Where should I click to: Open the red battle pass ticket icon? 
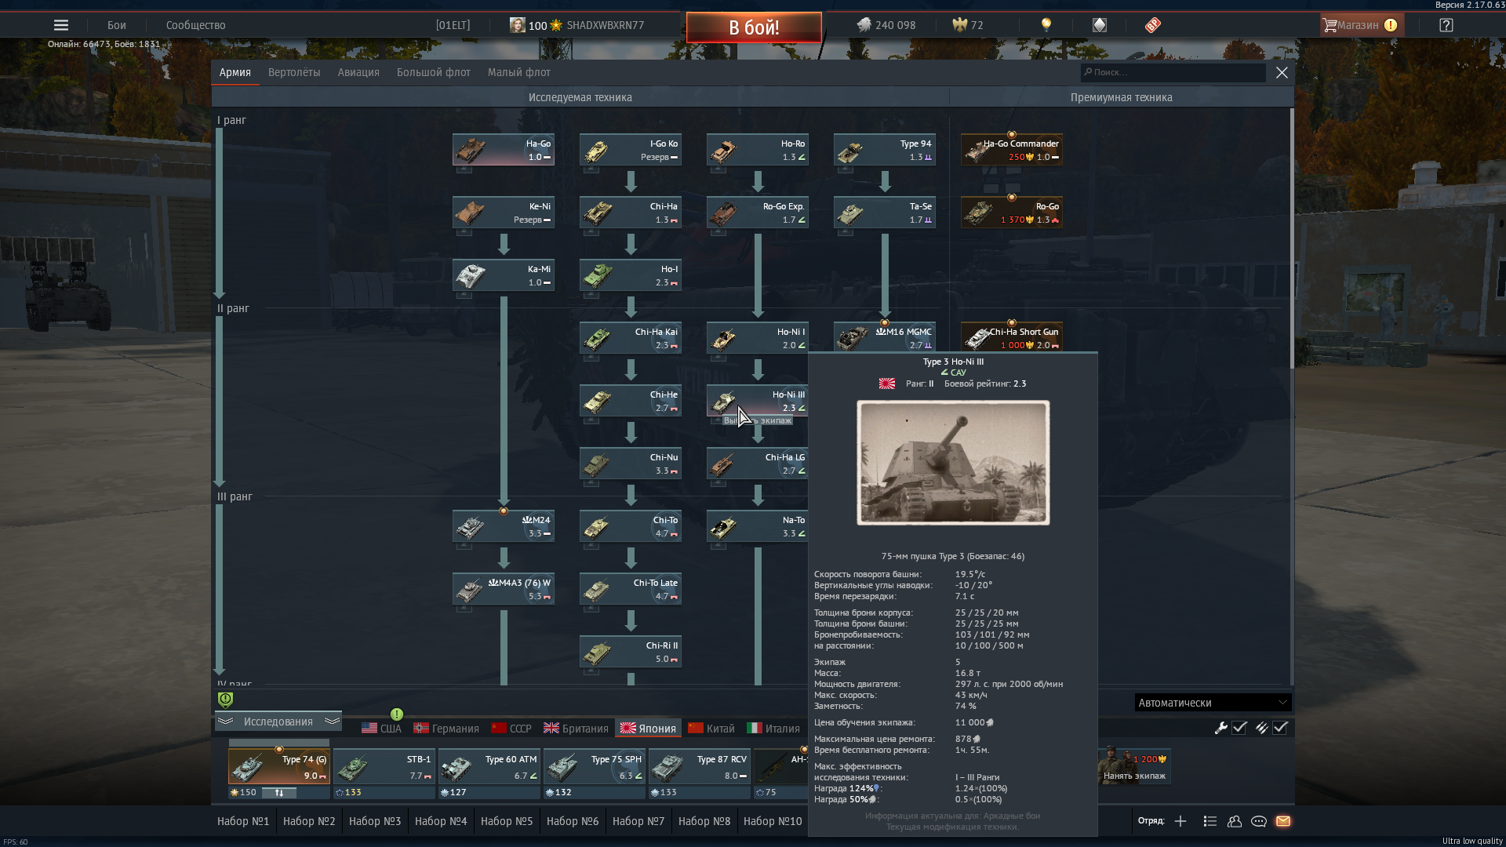tap(1152, 25)
